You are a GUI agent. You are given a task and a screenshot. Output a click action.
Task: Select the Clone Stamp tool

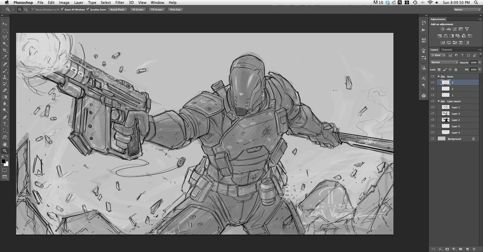point(5,77)
